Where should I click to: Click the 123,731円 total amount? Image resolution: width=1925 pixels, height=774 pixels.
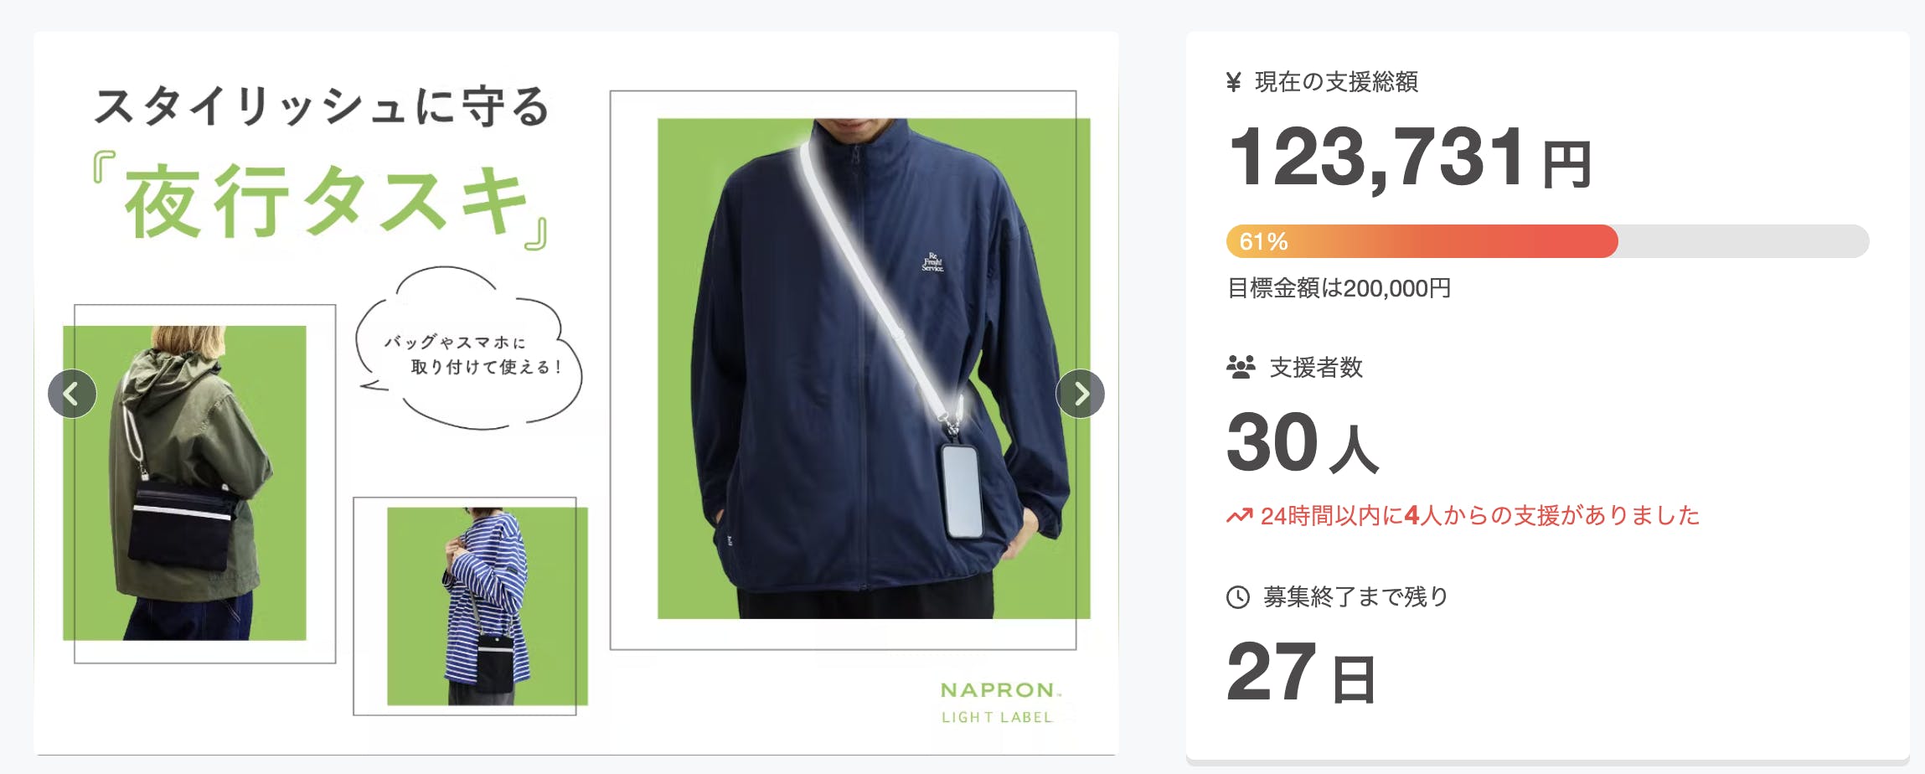tap(1410, 157)
